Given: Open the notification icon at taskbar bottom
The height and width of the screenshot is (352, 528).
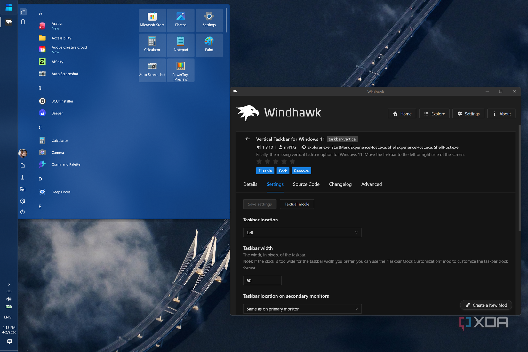Looking at the screenshot, I should [9, 341].
